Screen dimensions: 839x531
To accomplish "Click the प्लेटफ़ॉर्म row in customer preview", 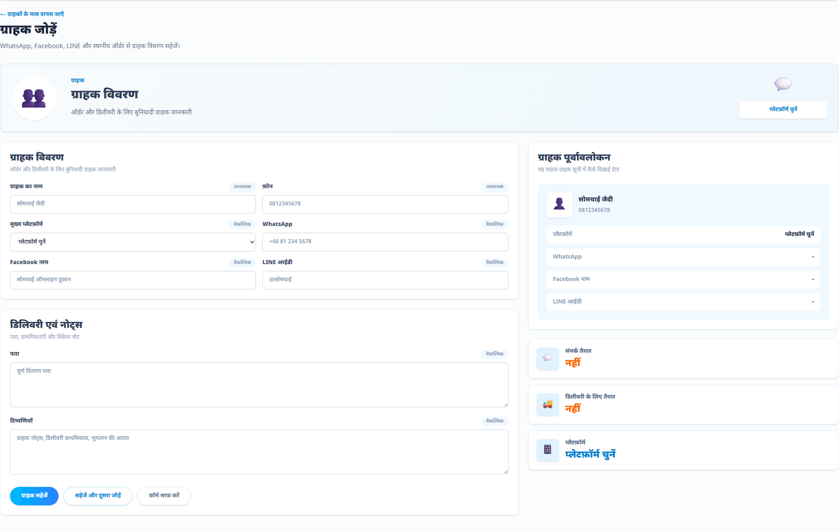I will click(683, 234).
